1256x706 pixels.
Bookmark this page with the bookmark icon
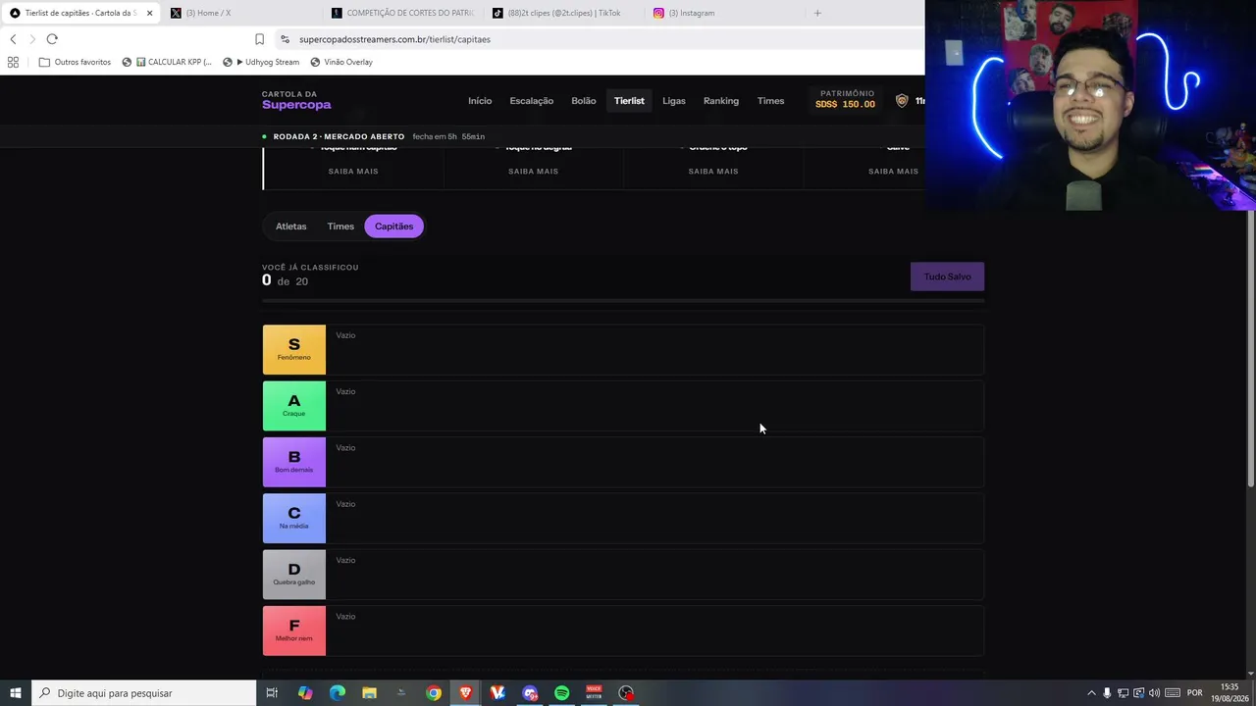coord(259,39)
